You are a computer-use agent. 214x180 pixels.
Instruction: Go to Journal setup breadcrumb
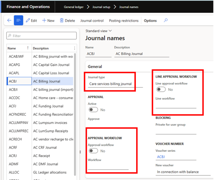101,7
